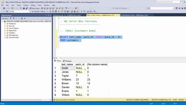Click the New Query toolbar button
This screenshot has height=105, width=186.
point(35,8)
